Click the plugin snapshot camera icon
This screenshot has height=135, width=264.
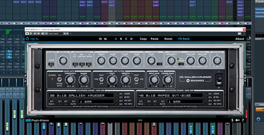(x=239, y=33)
